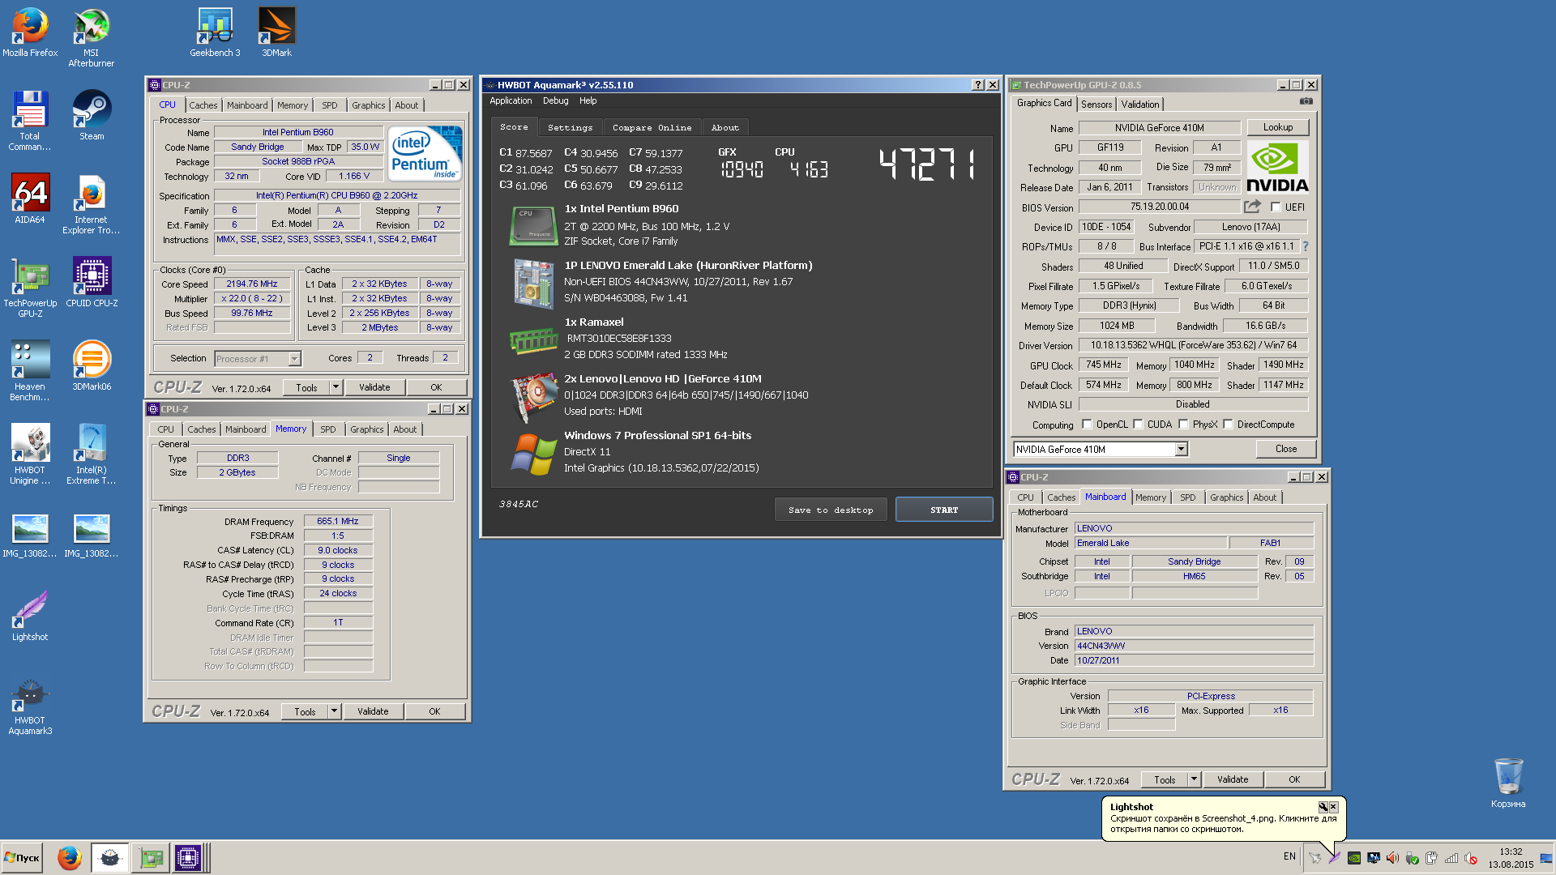
Task: Click START benchmark button
Action: [944, 510]
